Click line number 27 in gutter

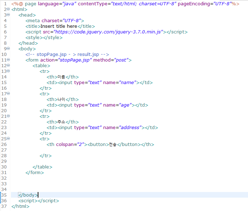point(4,150)
